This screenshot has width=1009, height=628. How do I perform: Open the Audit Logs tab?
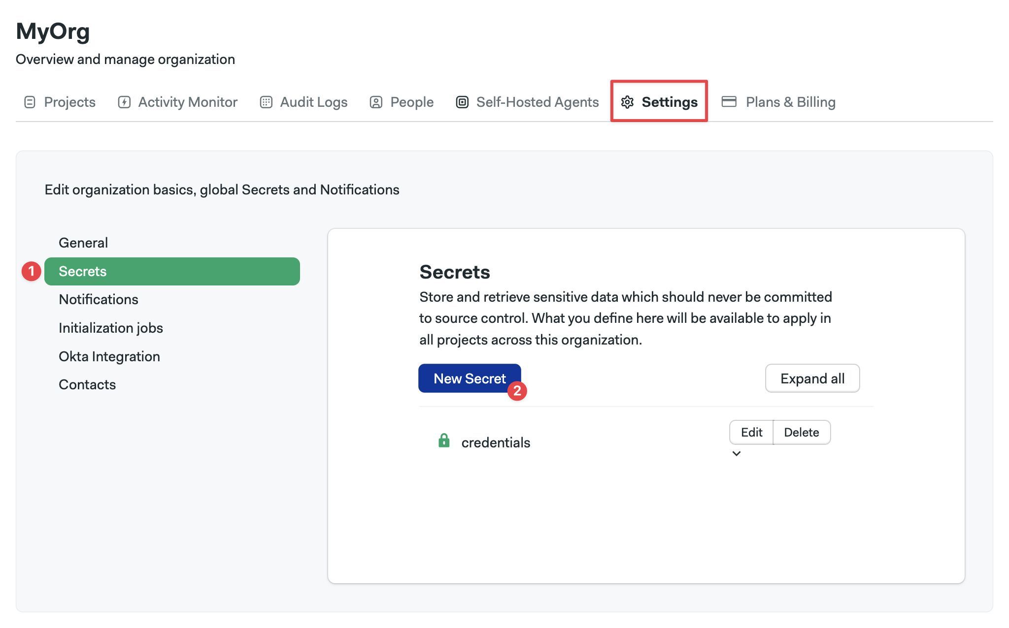(x=303, y=102)
